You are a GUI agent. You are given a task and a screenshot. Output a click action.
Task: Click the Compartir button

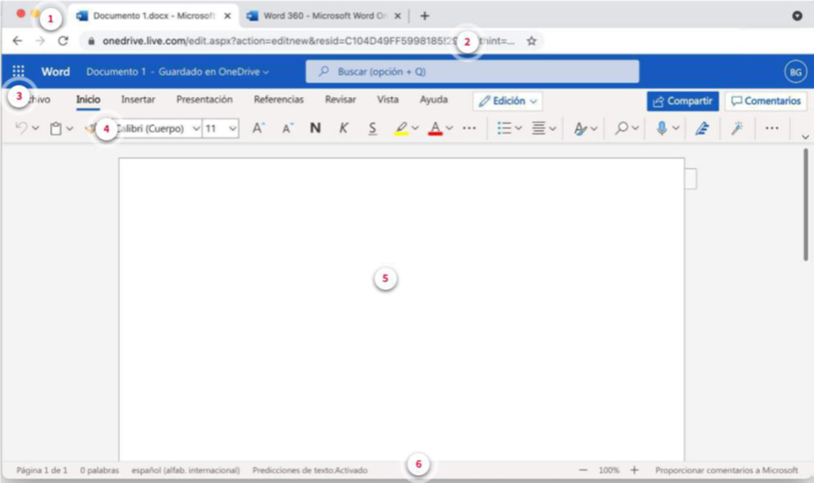682,101
